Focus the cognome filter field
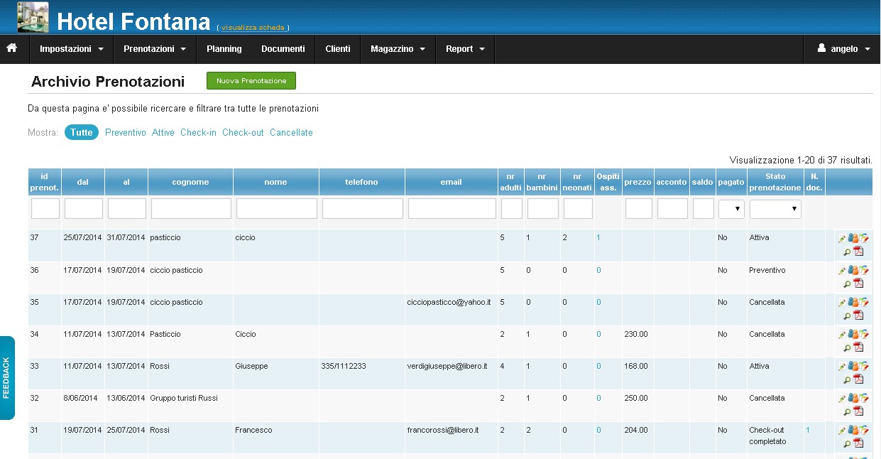 [x=191, y=209]
